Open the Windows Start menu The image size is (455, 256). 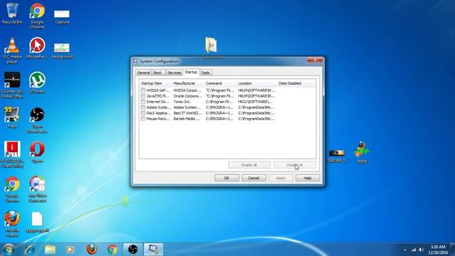(9, 250)
